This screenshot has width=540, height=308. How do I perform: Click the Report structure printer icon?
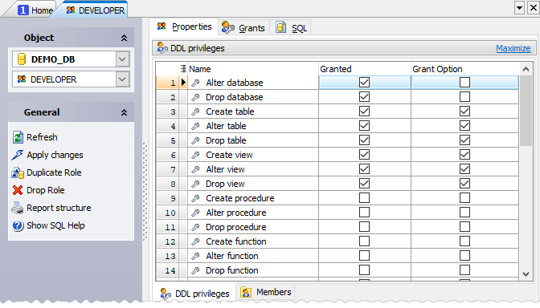tap(17, 208)
